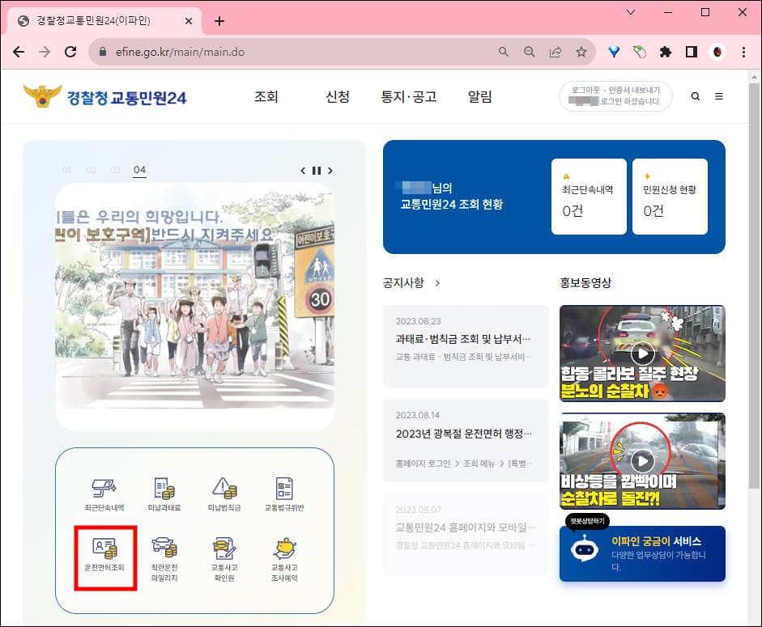Reload the page
The image size is (762, 627).
[70, 52]
